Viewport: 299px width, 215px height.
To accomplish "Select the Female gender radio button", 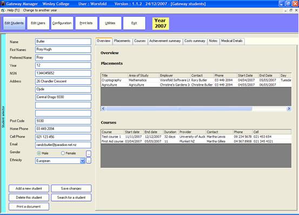I will click(x=63, y=153).
